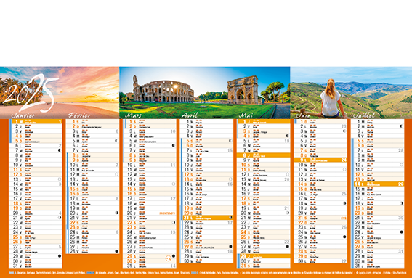The image size is (412, 278).
Task: Click the full moon circle on 13 January
Action: (60, 179)
